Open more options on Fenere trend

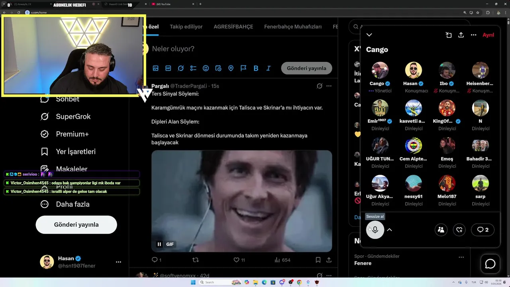point(461,258)
